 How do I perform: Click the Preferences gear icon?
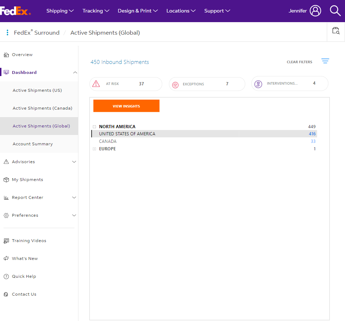(x=6, y=215)
